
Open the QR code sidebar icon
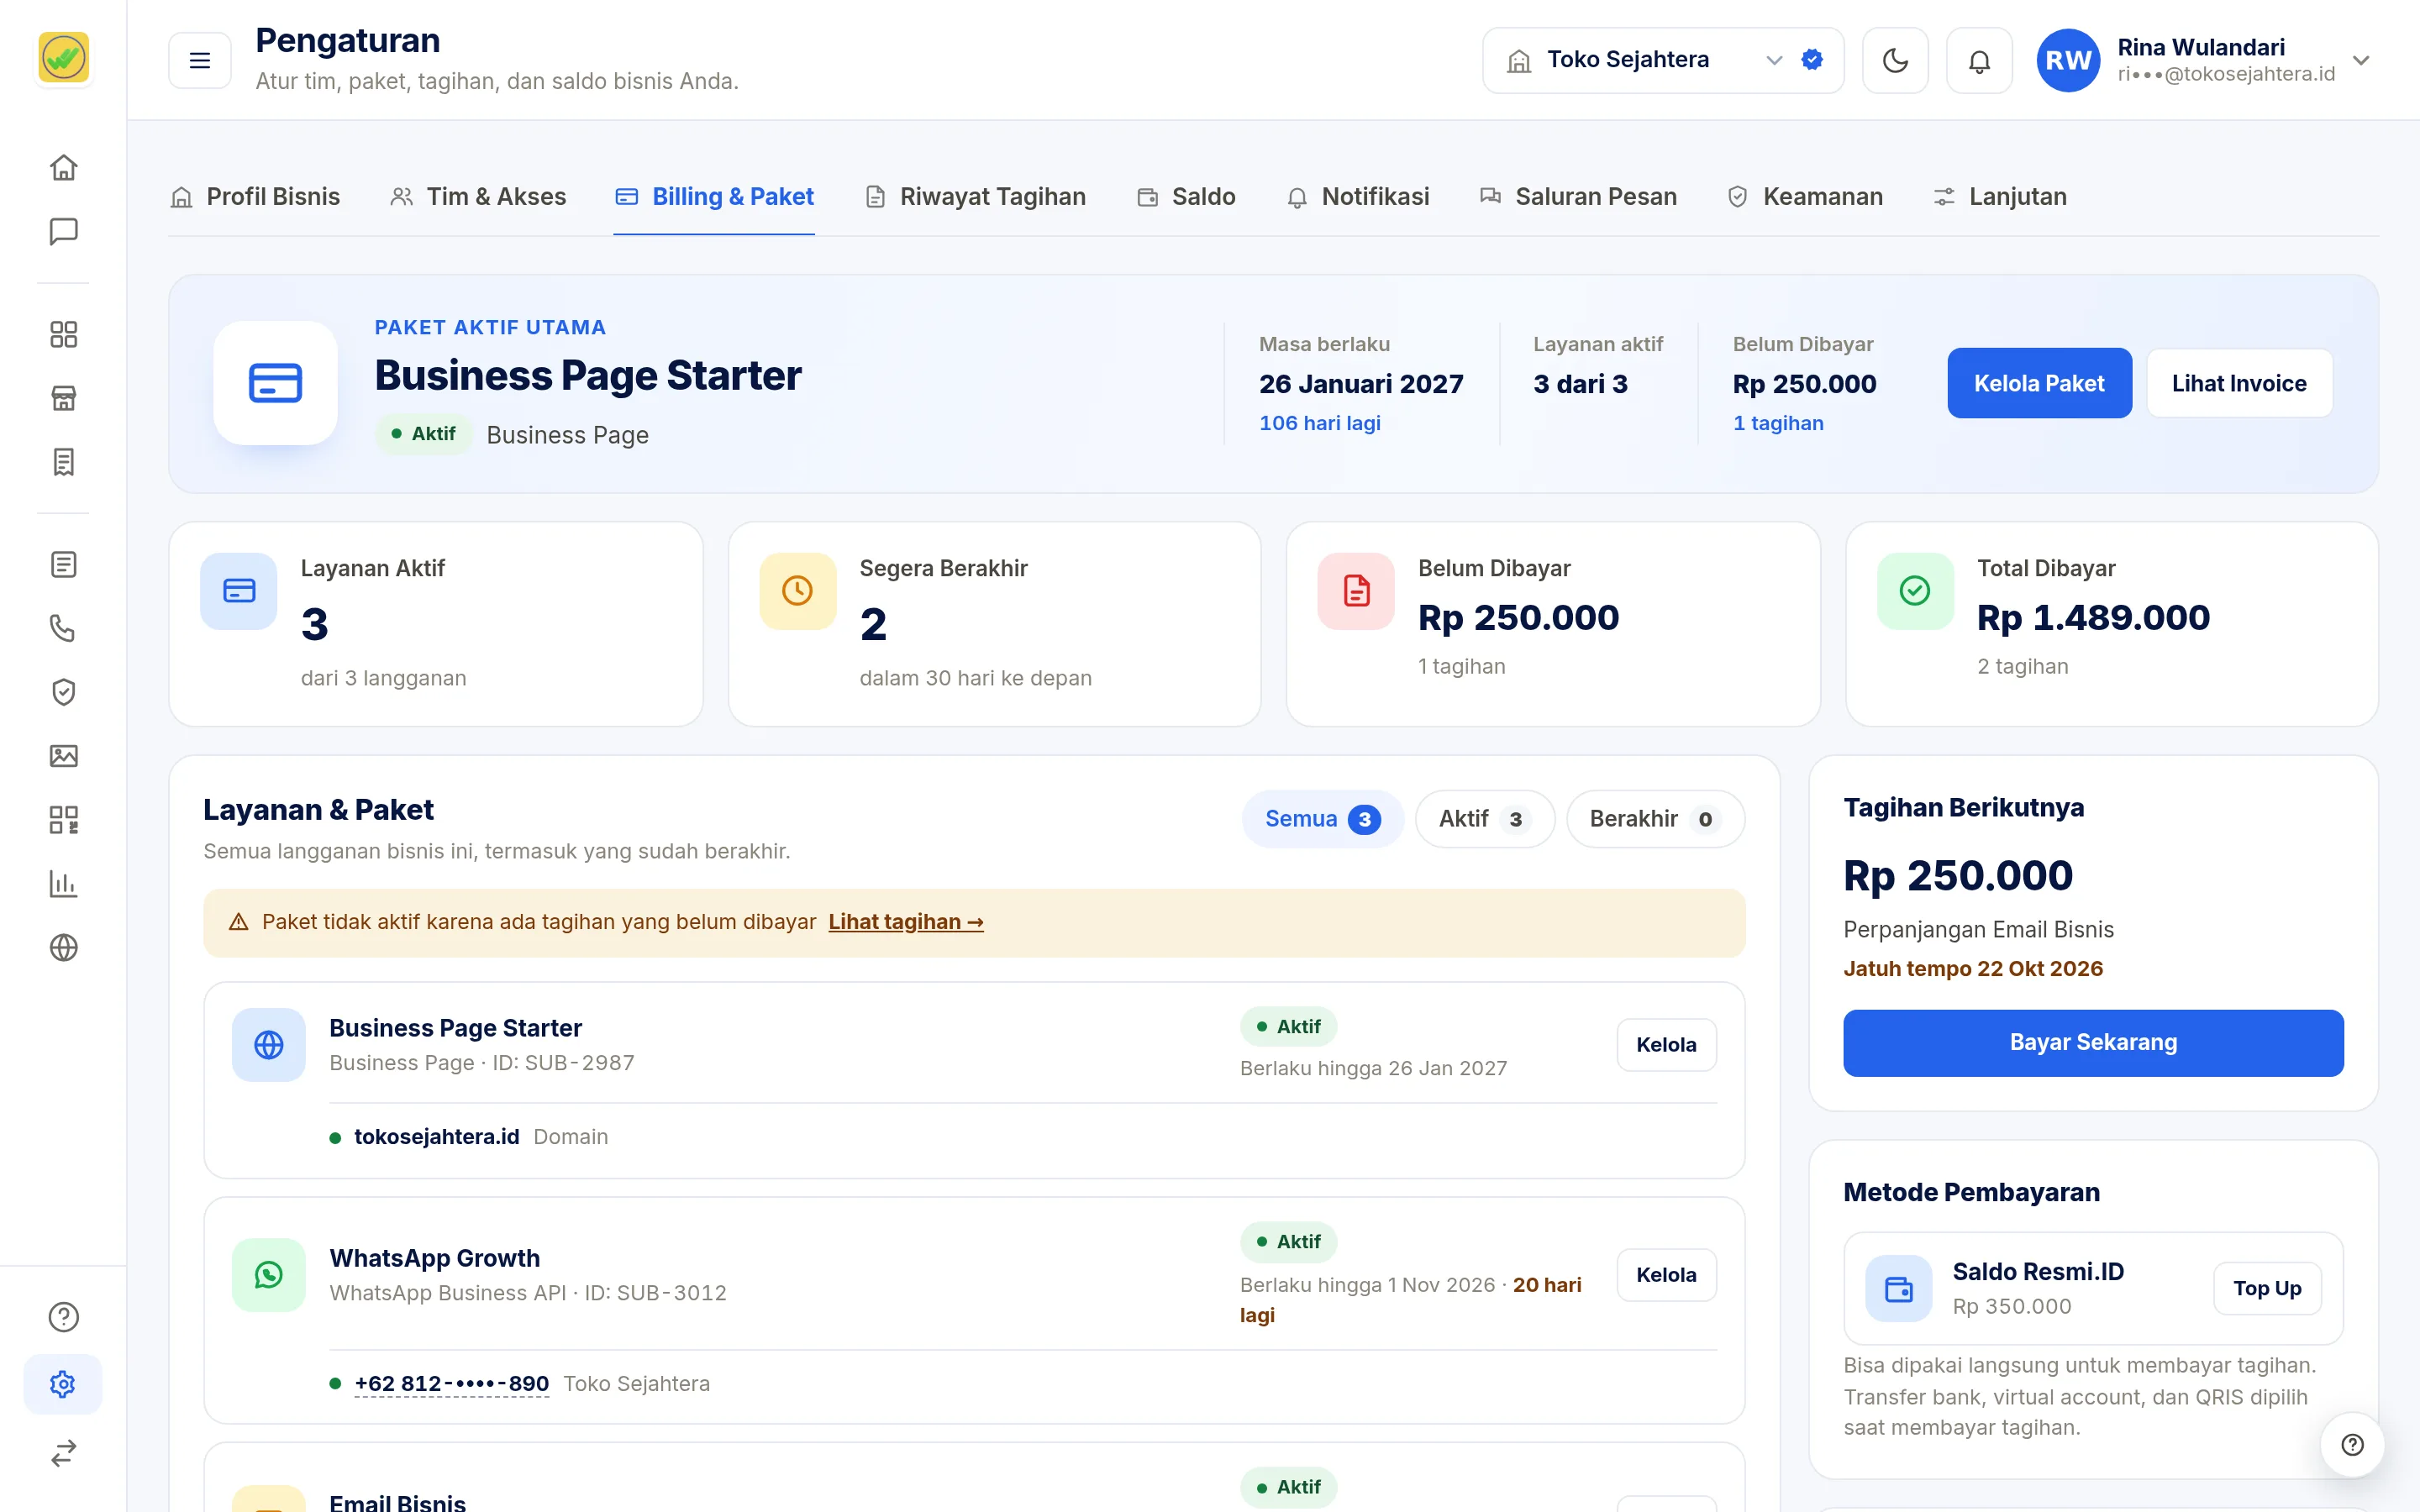click(x=63, y=820)
